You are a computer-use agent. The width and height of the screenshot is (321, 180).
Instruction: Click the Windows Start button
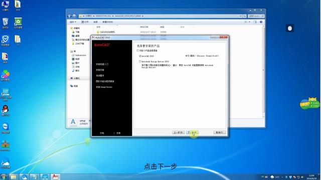pyautogui.click(x=4, y=176)
